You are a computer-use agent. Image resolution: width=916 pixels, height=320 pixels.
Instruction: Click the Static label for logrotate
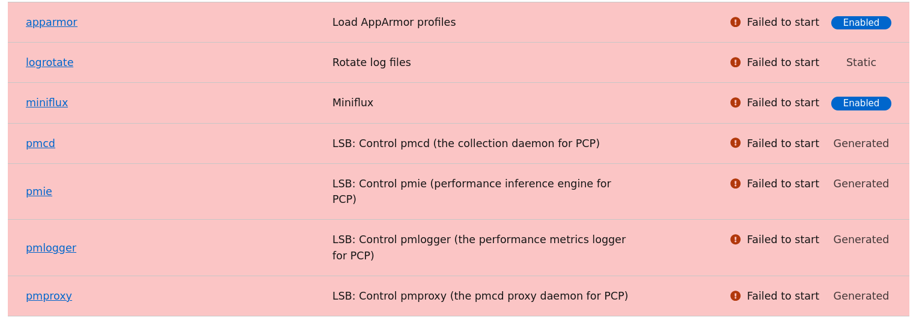point(861,62)
